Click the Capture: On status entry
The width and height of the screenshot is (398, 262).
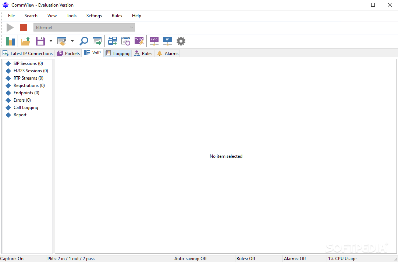[x=12, y=259]
